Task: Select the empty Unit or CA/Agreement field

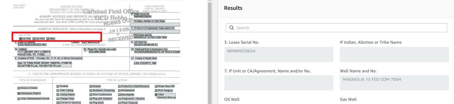Action: 279,83
